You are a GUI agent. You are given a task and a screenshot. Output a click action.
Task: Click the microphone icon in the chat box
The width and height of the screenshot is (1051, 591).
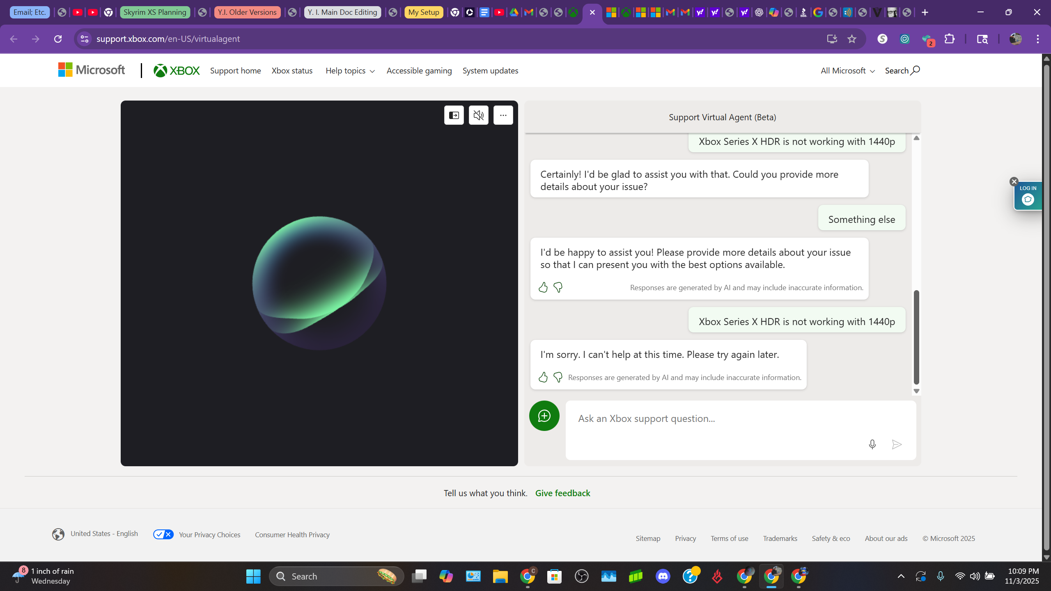pos(872,444)
